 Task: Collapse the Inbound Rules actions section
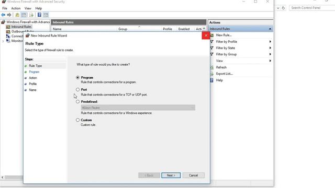click(x=270, y=29)
